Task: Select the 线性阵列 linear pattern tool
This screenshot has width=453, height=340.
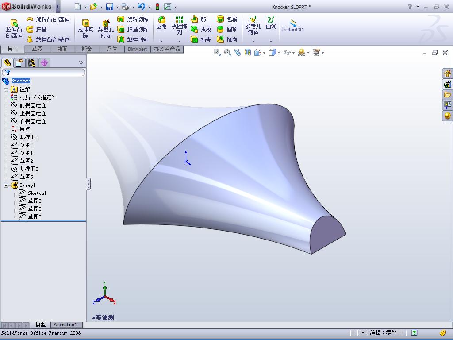Action: (180, 25)
